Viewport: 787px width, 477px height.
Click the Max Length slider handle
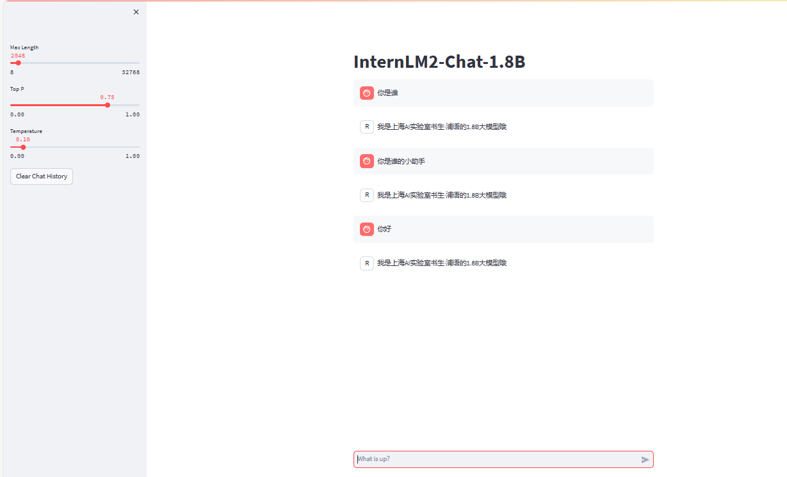click(x=18, y=63)
